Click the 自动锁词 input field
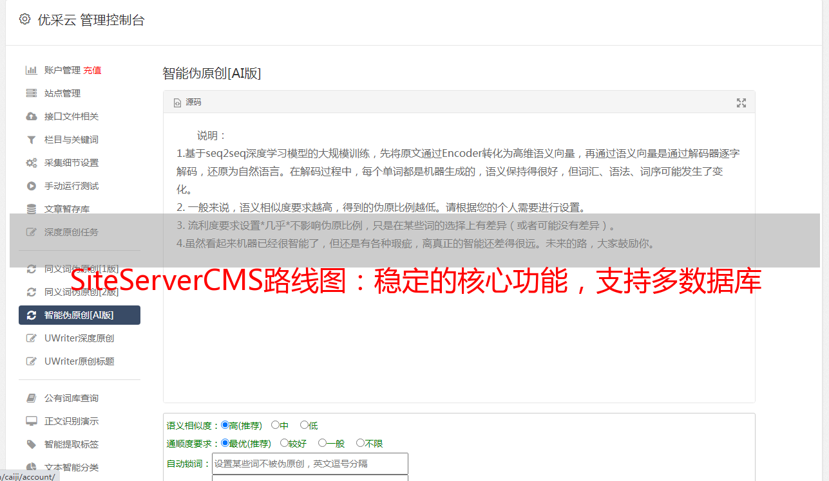 310,464
